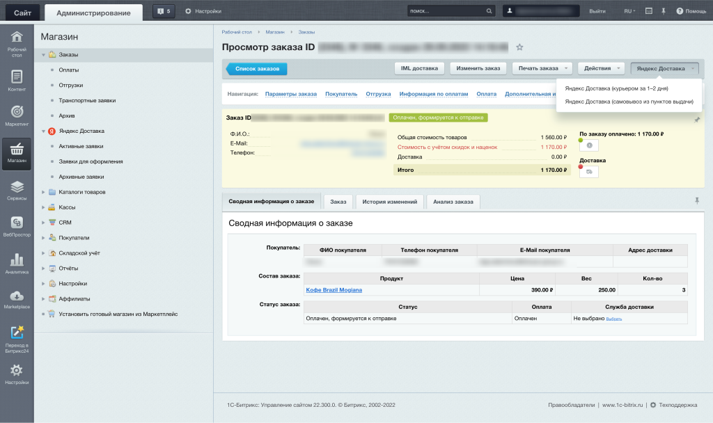The image size is (713, 423).
Task: Jump to Информация по оплатам link
Action: coord(434,94)
